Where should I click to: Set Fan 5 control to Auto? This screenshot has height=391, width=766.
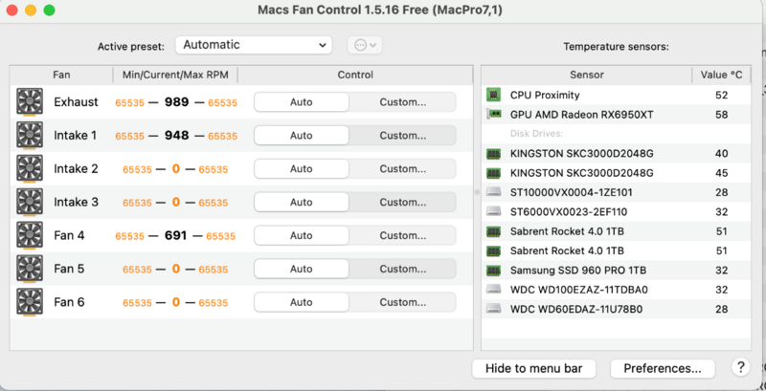(301, 269)
